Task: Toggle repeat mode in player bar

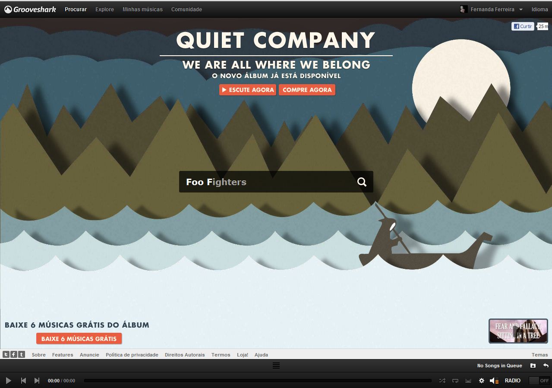Action: click(455, 381)
